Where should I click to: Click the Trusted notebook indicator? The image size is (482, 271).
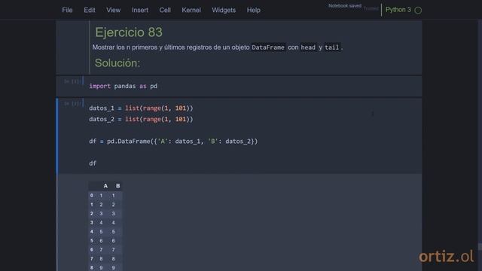click(371, 8)
